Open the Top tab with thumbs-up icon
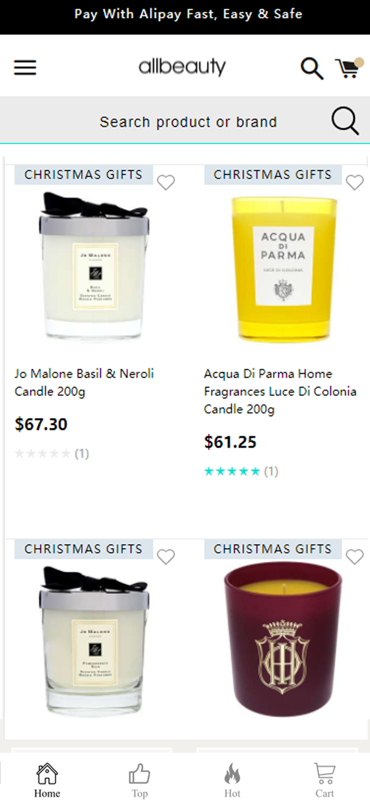The image size is (370, 802). coord(139,780)
